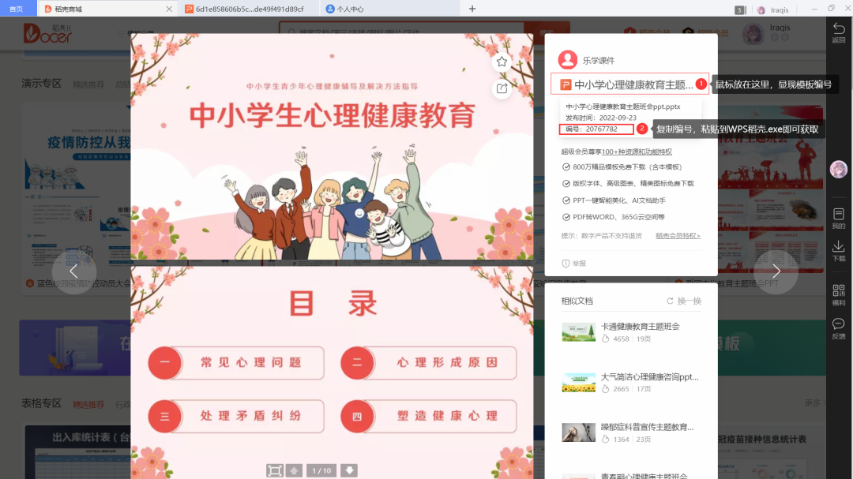Click the template title 中小学心理健康教育主题

633,84
